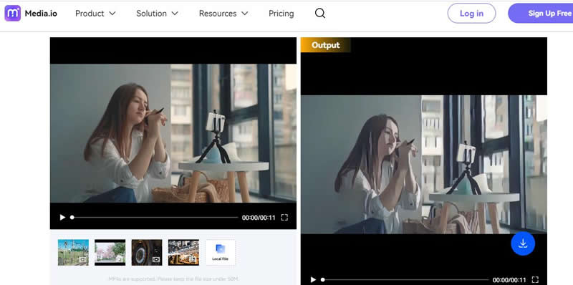The height and width of the screenshot is (285, 573).
Task: Download the output video with blue icon
Action: point(523,243)
